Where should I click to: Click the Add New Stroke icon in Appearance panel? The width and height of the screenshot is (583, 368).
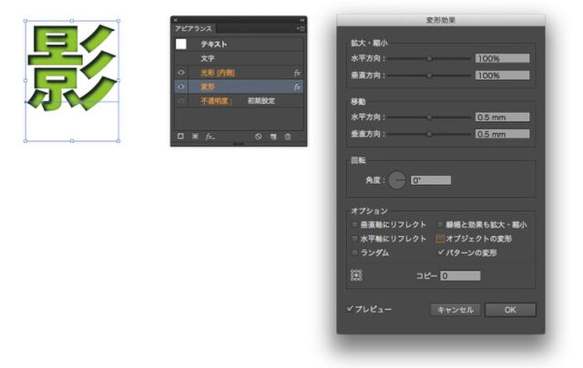point(181,136)
